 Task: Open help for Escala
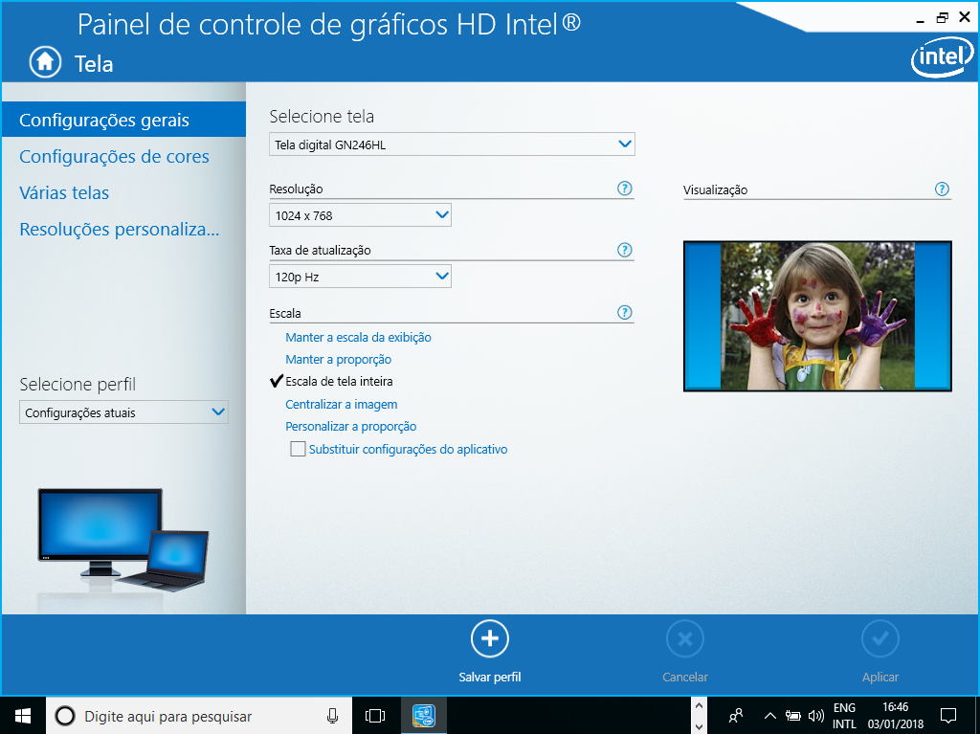(x=624, y=313)
